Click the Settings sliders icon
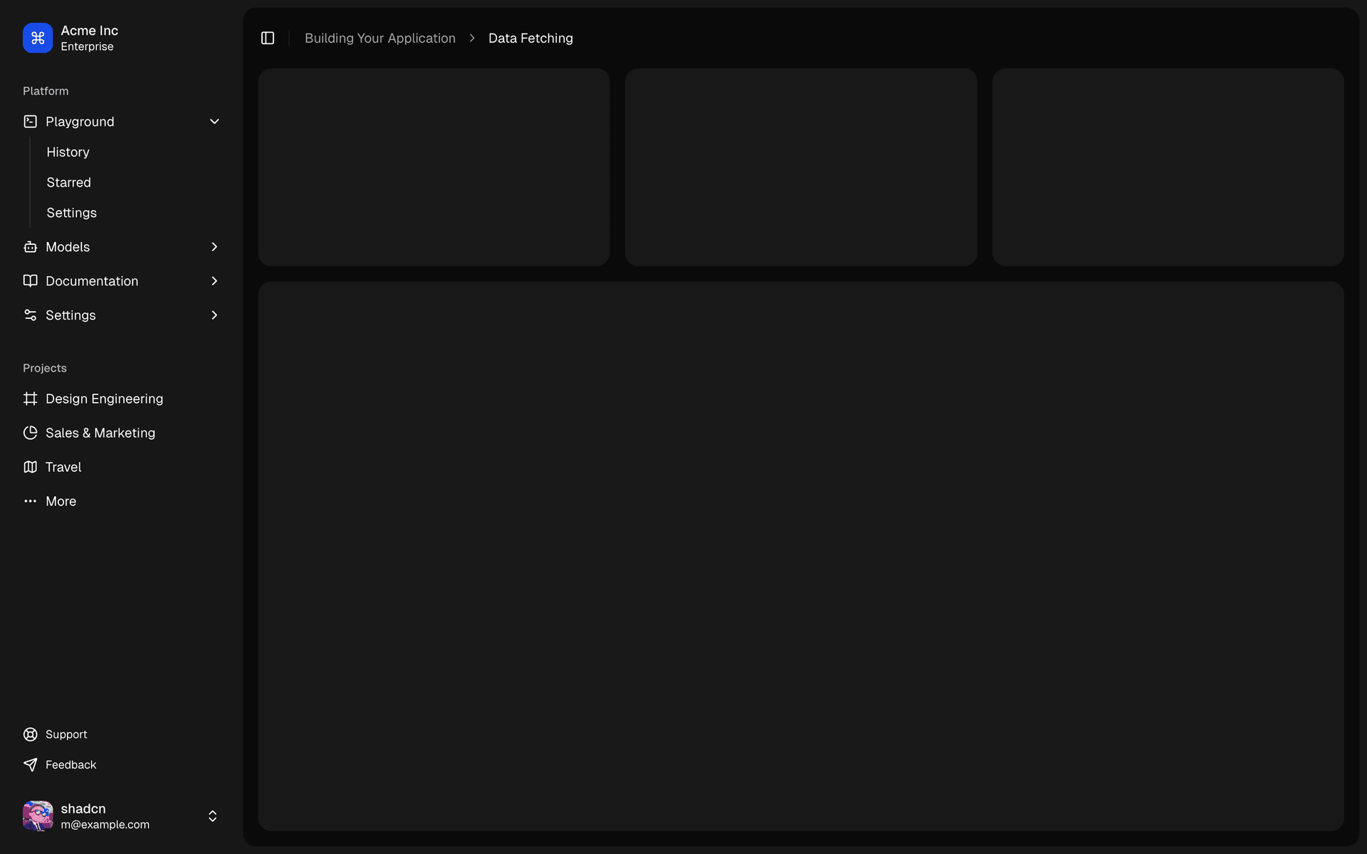1367x854 pixels. 30,315
